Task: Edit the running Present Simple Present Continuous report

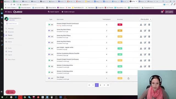Action: [x=145, y=24]
